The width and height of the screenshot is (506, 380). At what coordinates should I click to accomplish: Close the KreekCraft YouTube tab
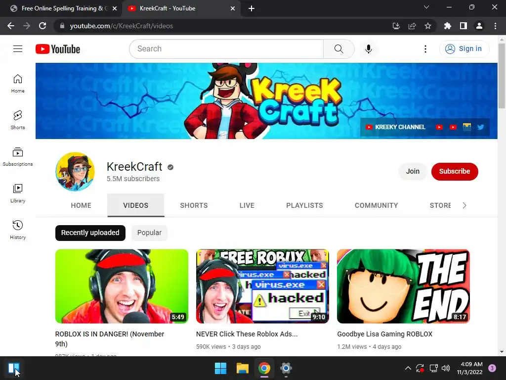(x=233, y=8)
